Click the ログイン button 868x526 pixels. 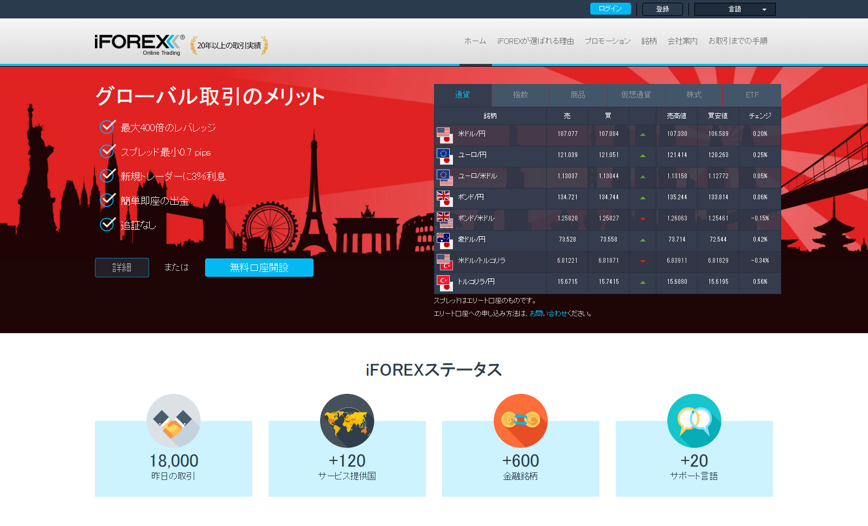click(x=610, y=9)
